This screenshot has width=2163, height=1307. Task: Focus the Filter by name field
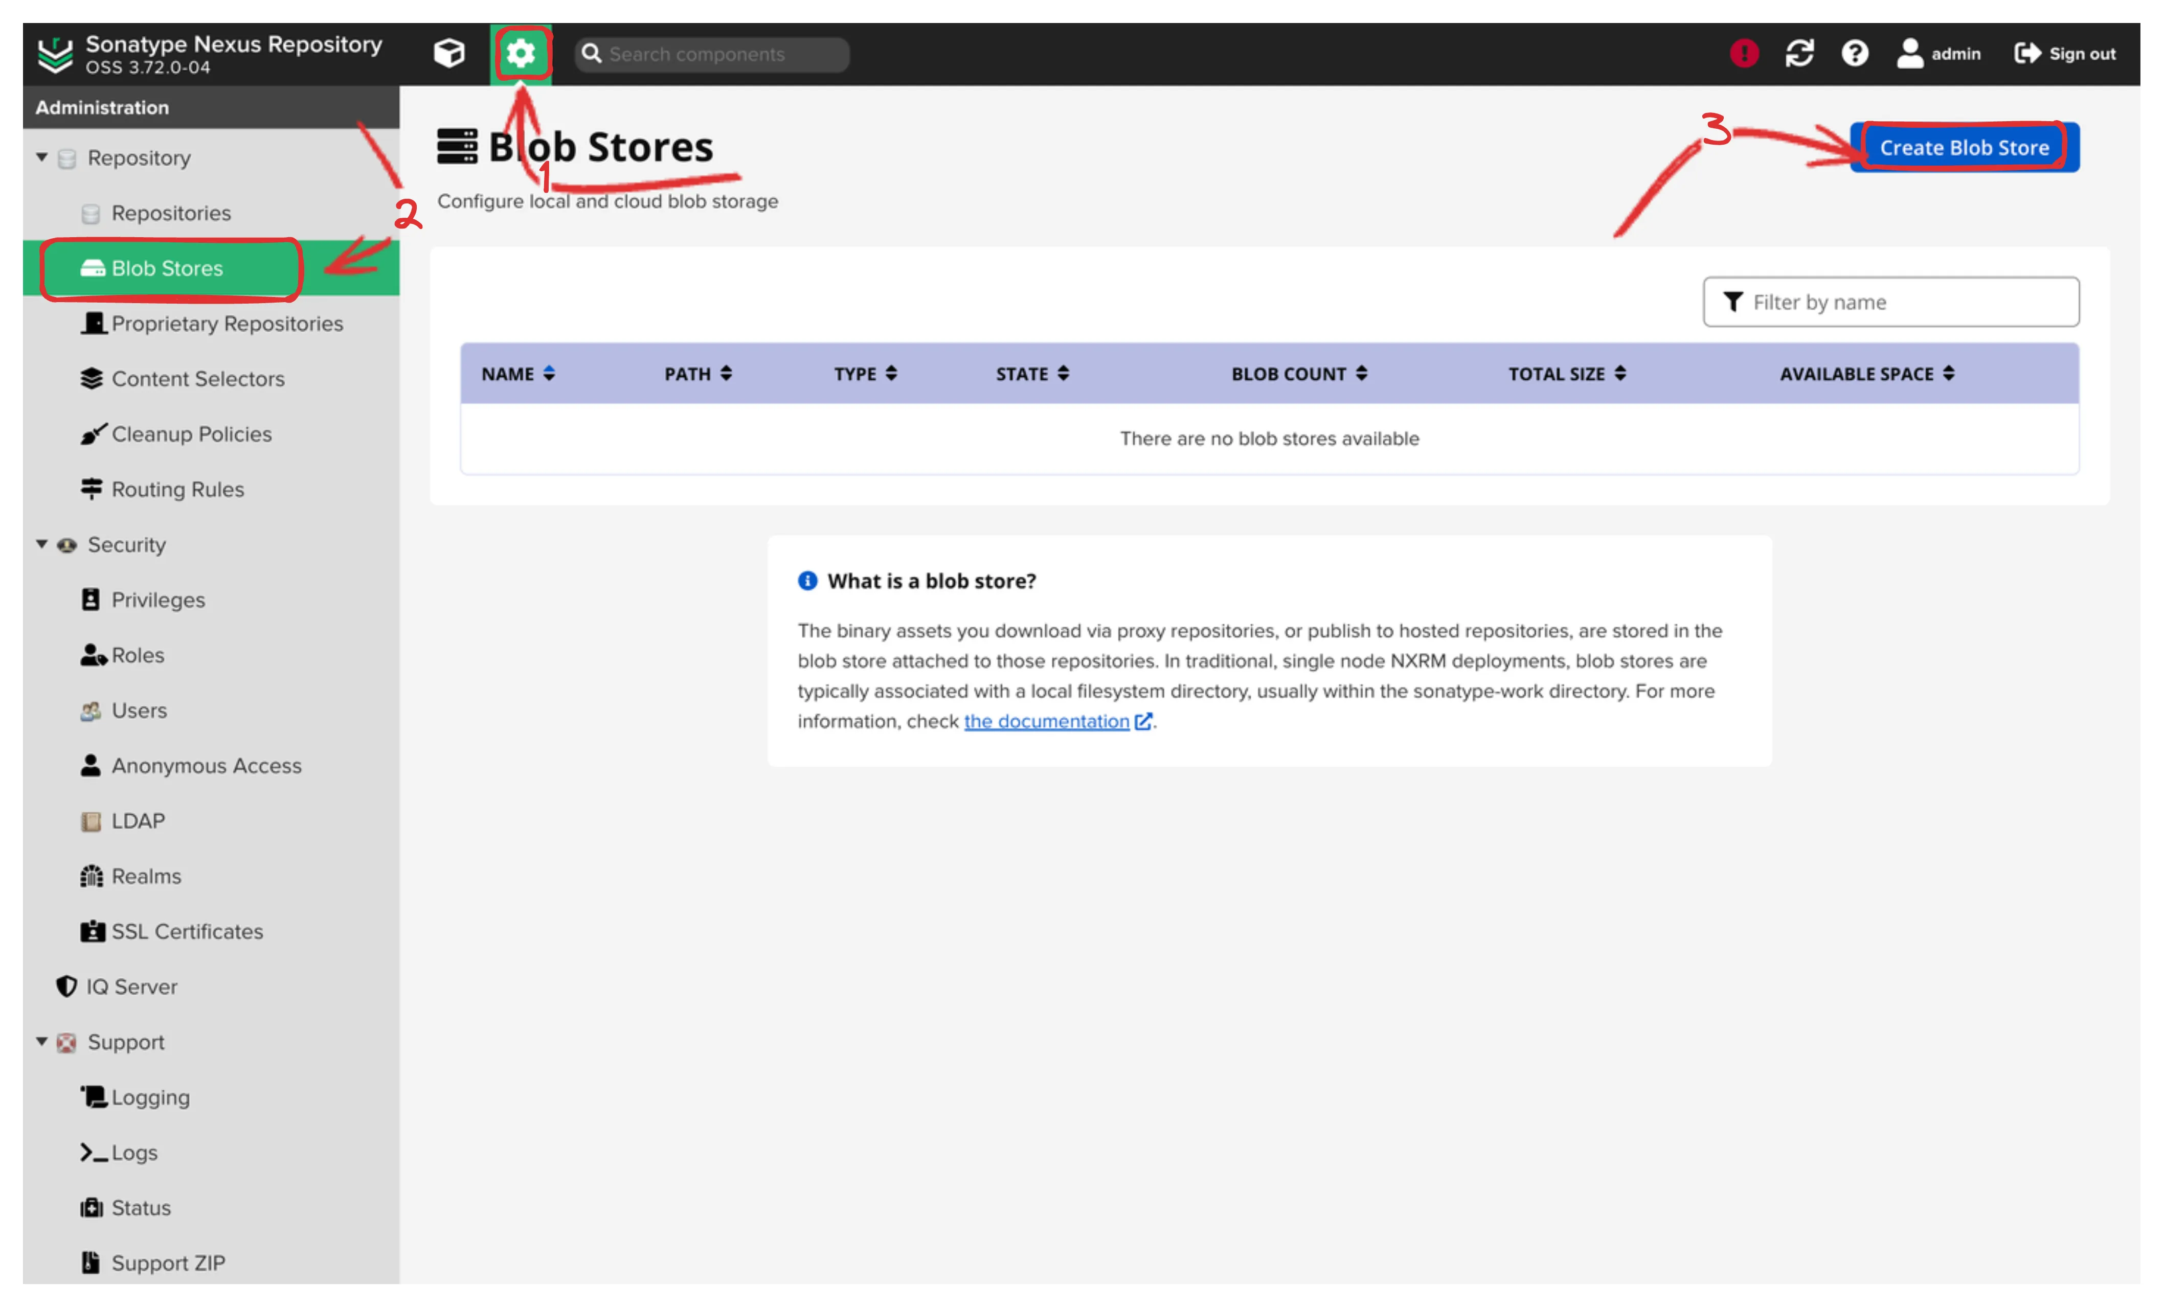[1891, 302]
